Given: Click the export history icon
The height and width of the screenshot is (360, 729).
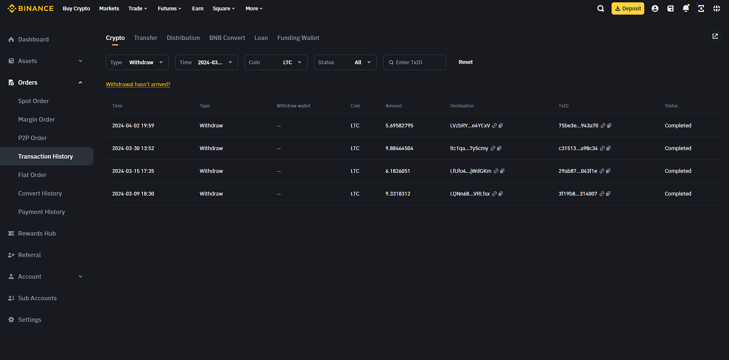Looking at the screenshot, I should [x=715, y=36].
